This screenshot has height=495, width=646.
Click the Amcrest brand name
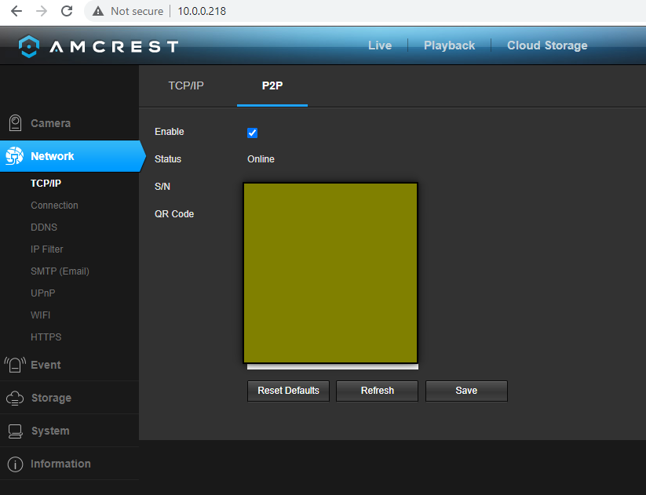point(114,46)
